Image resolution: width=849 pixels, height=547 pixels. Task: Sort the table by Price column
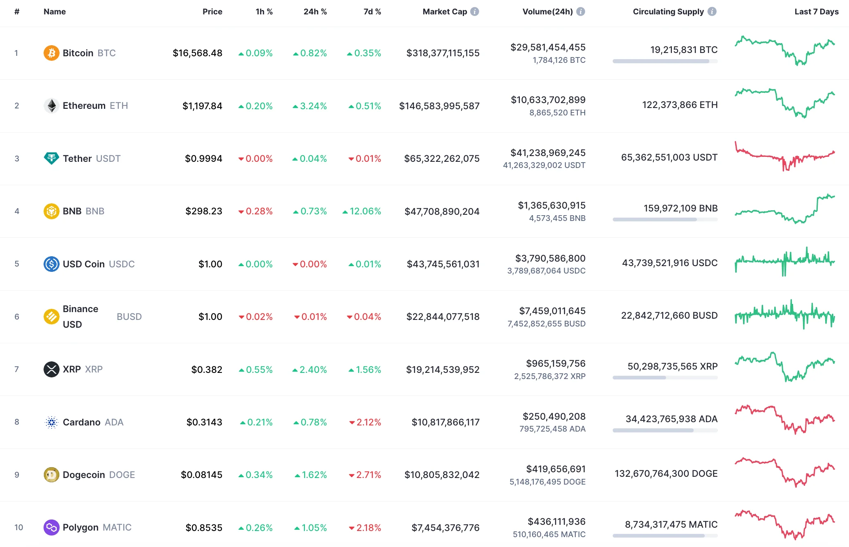pos(212,11)
